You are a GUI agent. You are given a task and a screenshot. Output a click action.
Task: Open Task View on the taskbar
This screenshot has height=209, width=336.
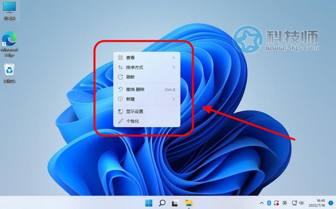(x=175, y=203)
